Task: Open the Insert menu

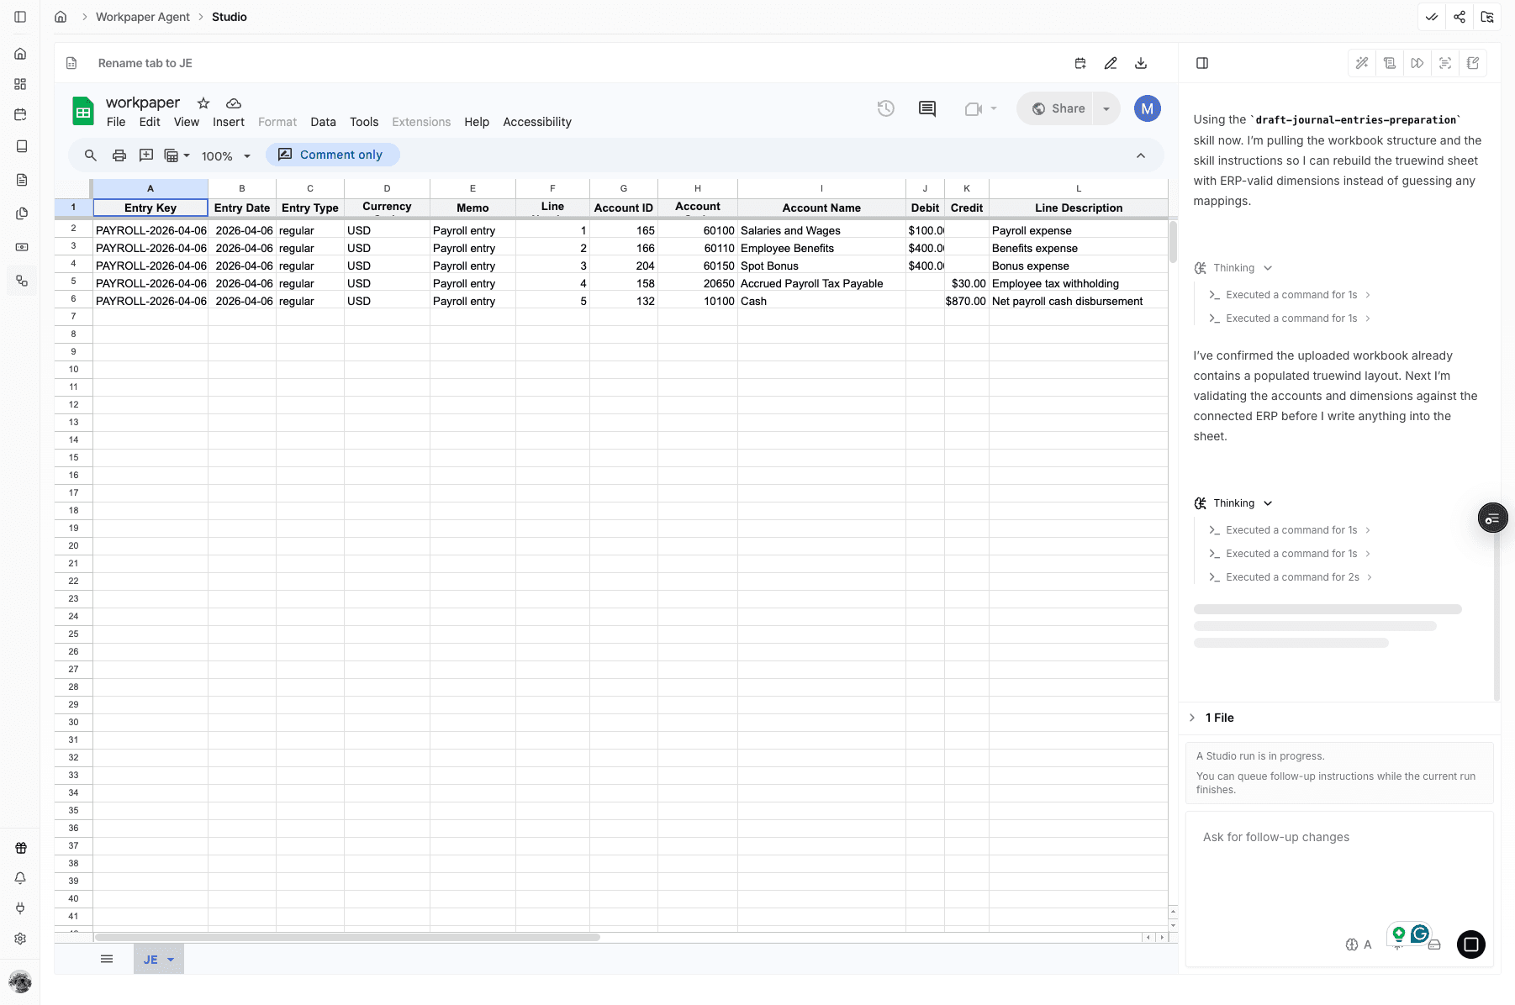Action: point(229,122)
